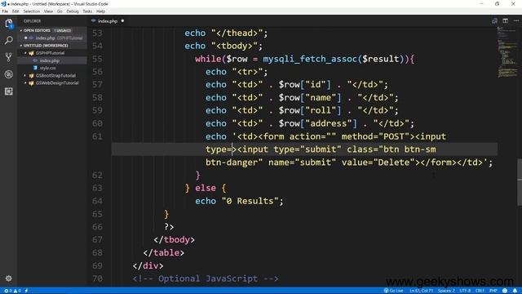Click '$row["address"]' on line 60
The image size is (522, 294).
tap(318, 123)
